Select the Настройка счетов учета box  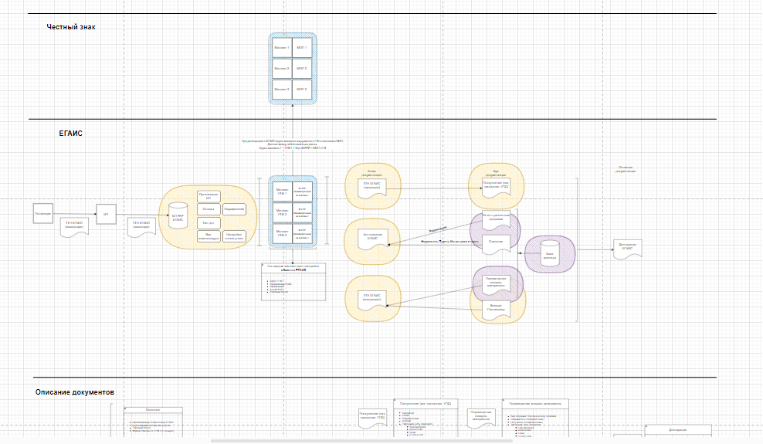[234, 236]
